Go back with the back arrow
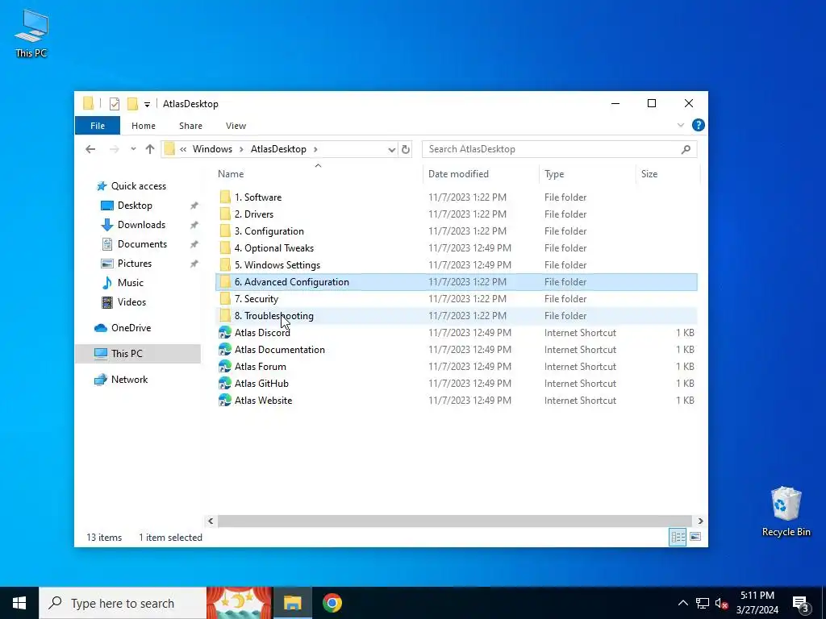Viewport: 826px width, 619px height. coord(90,149)
